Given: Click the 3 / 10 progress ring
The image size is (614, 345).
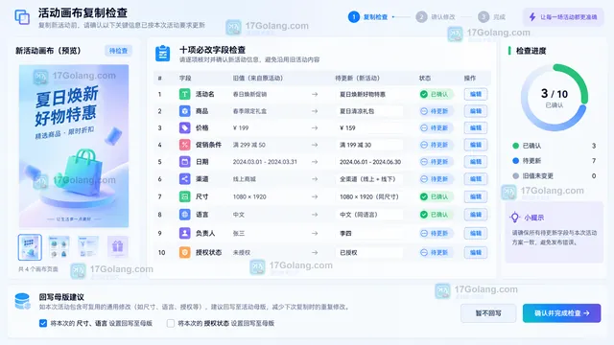Looking at the screenshot, I should (555, 98).
